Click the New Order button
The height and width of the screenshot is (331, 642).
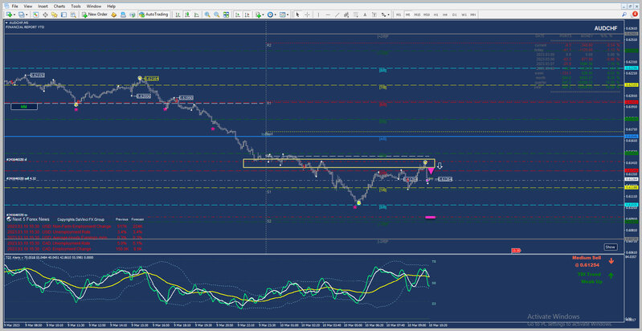coord(95,14)
